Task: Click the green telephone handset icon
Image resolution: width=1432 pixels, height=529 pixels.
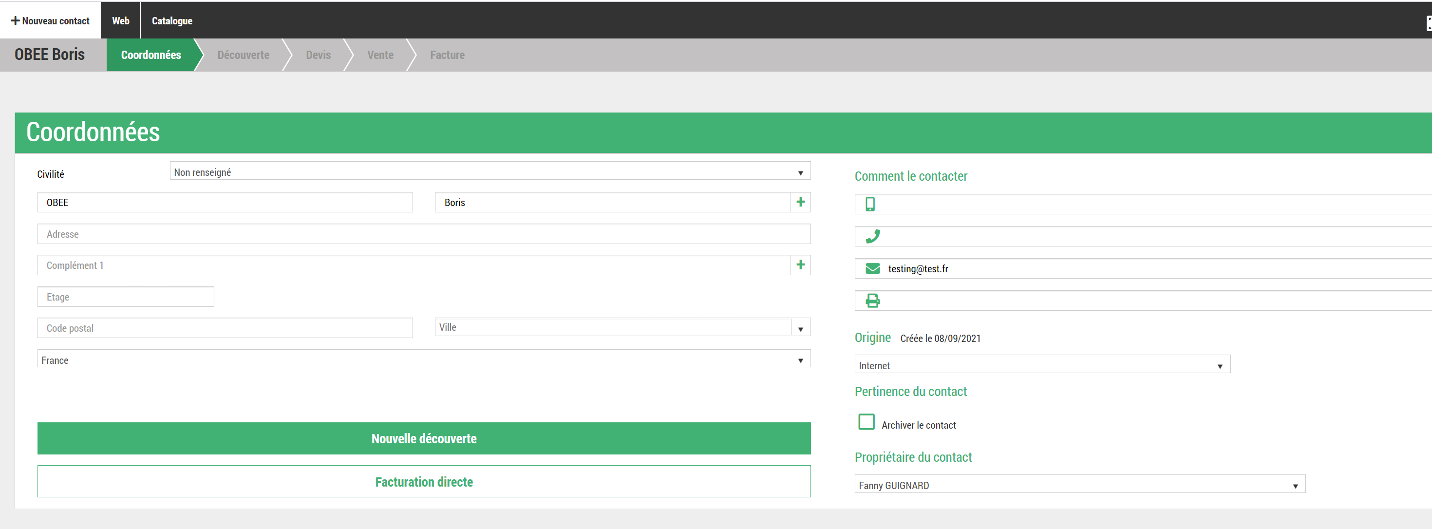Action: click(872, 237)
